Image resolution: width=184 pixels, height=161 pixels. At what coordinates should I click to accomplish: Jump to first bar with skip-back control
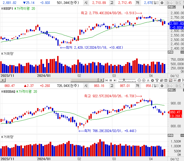pos(106,80)
